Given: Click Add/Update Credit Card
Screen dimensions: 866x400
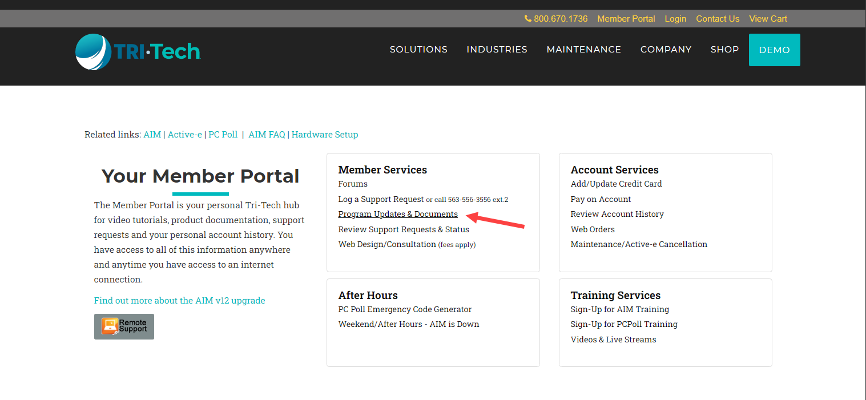Looking at the screenshot, I should pyautogui.click(x=617, y=184).
